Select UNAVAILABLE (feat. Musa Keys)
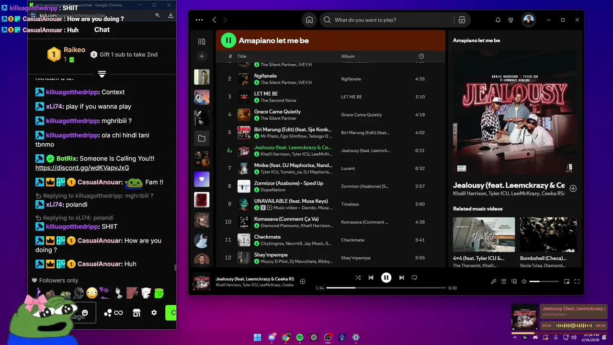This screenshot has height=345, width=613. click(330, 204)
